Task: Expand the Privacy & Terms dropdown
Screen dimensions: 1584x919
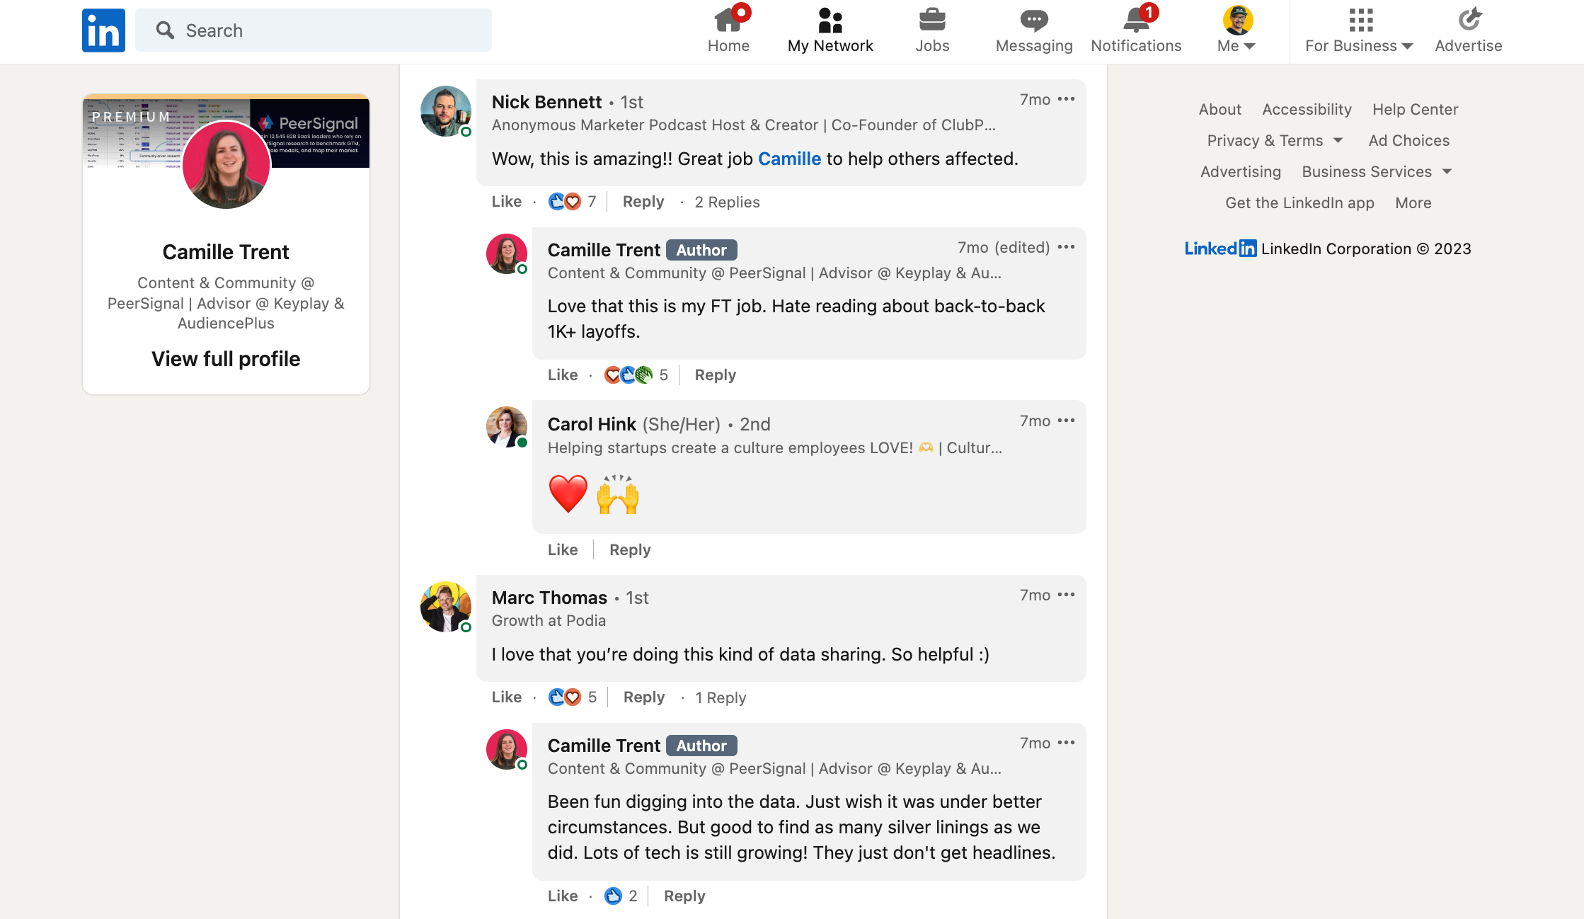Action: click(1274, 141)
